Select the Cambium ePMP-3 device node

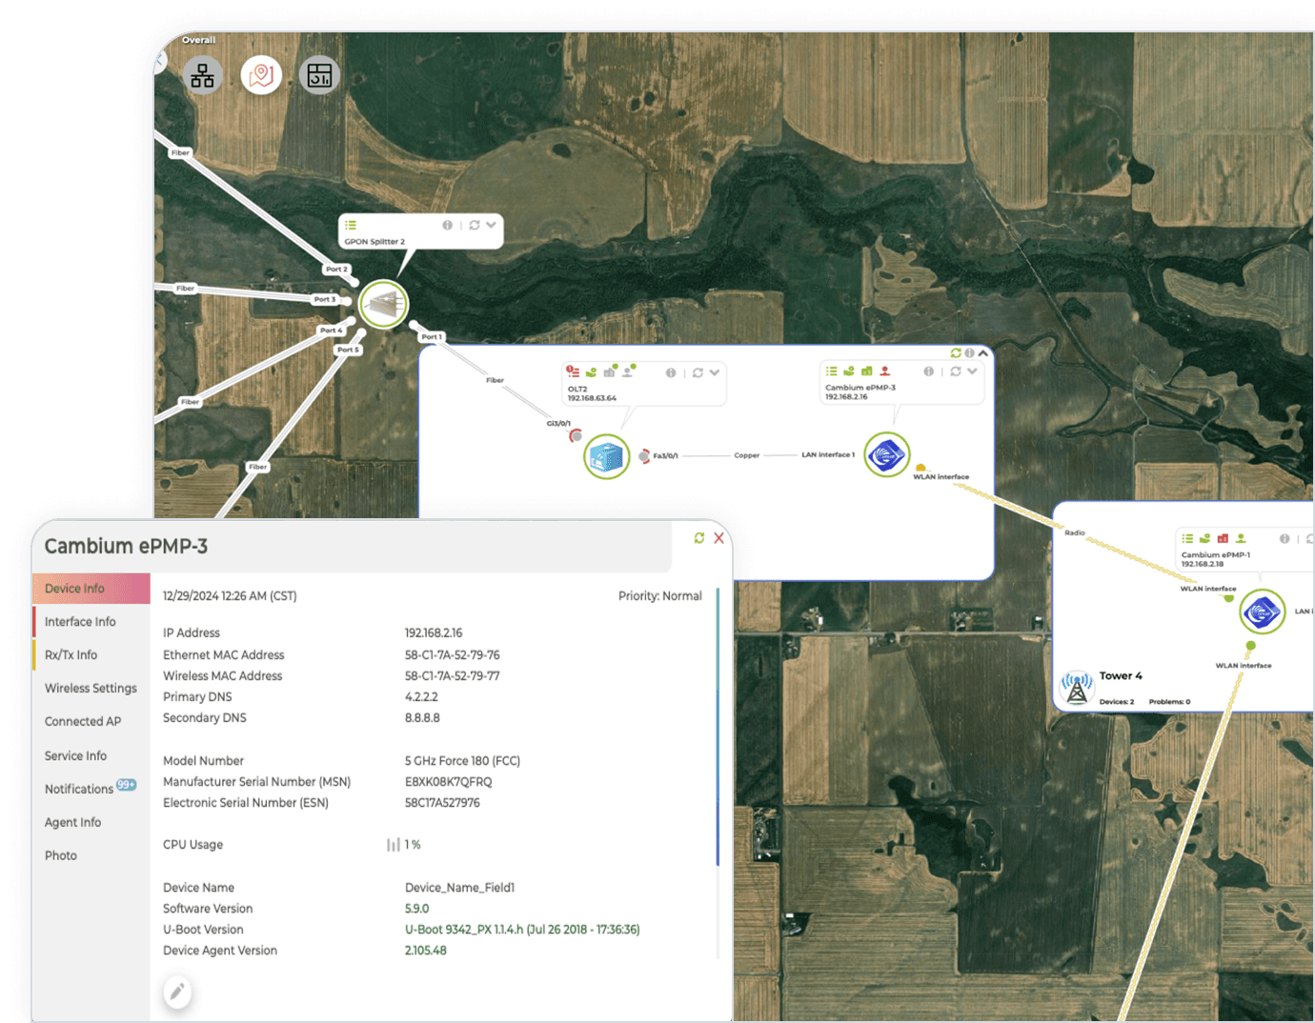886,454
